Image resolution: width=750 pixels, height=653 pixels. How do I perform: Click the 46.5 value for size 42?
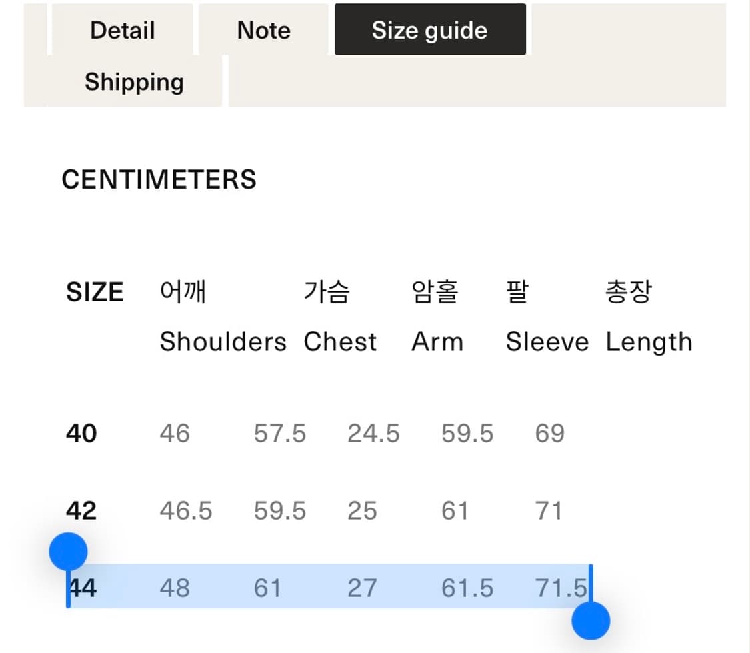186,511
